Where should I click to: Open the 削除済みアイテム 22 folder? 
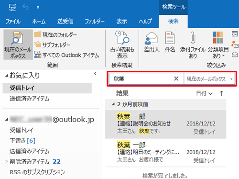35,162
